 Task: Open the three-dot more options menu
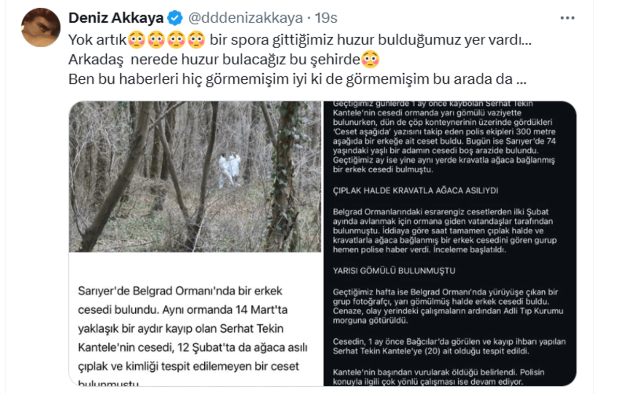click(x=568, y=18)
